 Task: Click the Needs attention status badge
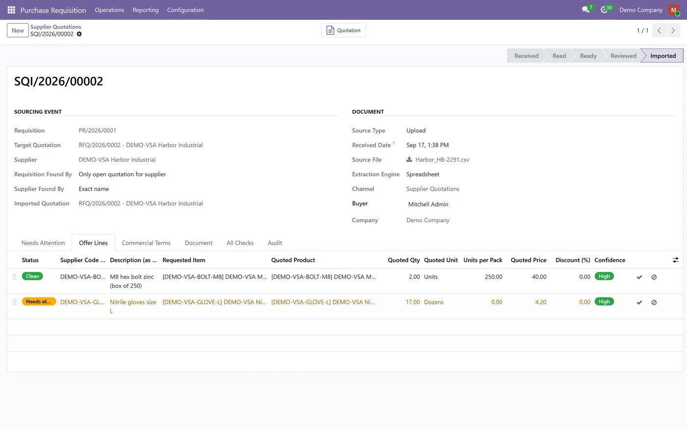pos(39,302)
